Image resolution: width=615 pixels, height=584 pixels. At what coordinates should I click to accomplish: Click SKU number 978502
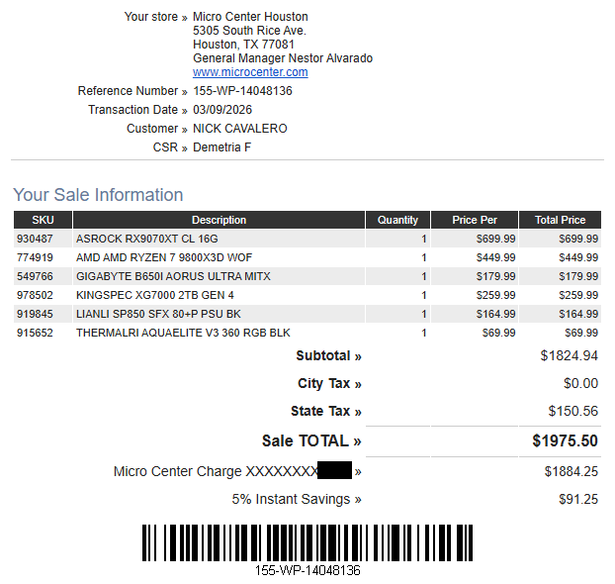pyautogui.click(x=35, y=295)
